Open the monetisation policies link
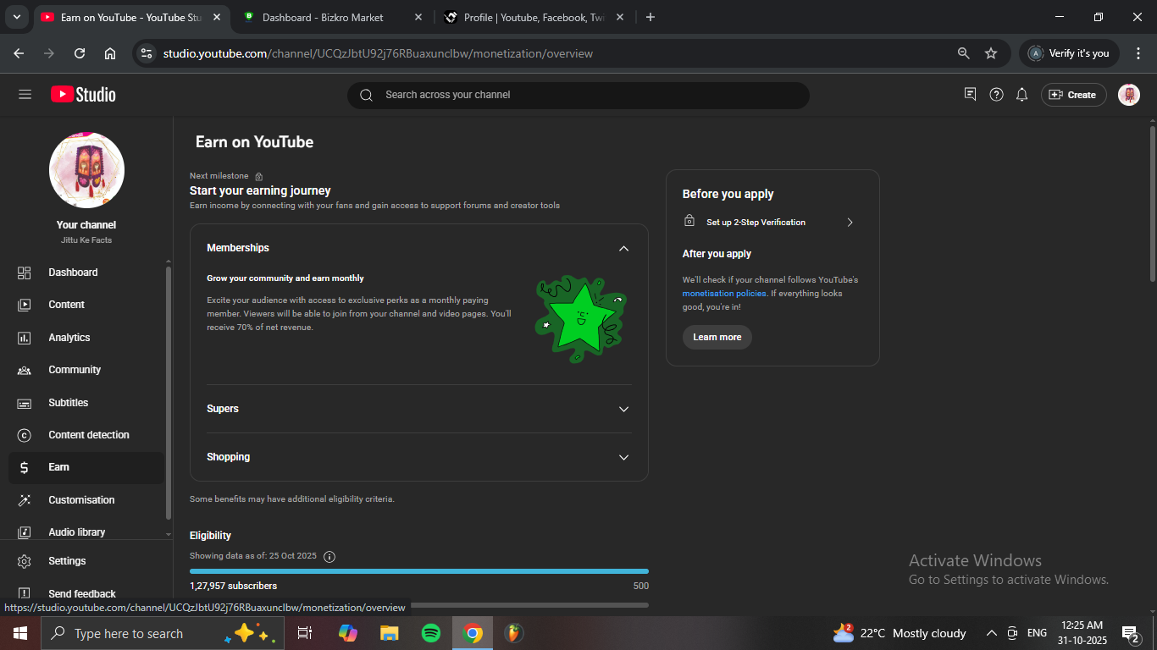The height and width of the screenshot is (650, 1157). 723,294
